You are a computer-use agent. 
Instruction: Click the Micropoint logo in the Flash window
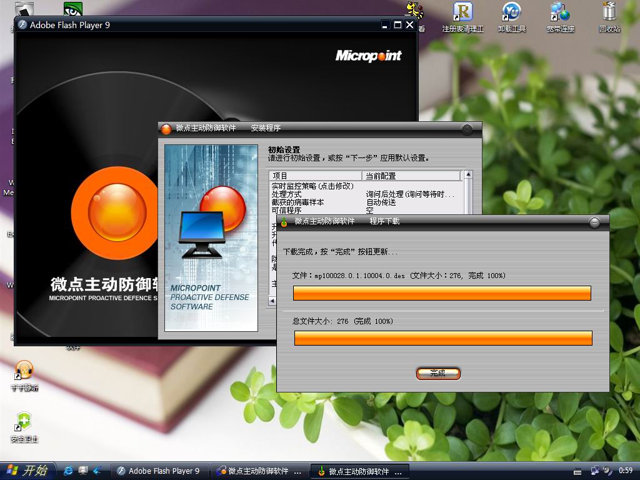tap(369, 56)
